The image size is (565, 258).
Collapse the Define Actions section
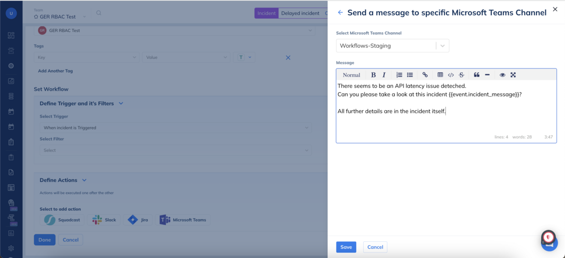tap(84, 180)
